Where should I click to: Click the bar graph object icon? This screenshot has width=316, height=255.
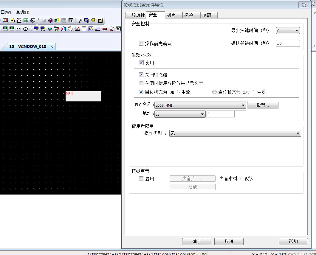(x=63, y=29)
